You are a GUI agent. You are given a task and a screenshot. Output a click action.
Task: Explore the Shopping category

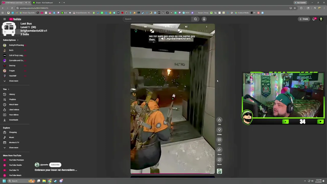[14, 132]
